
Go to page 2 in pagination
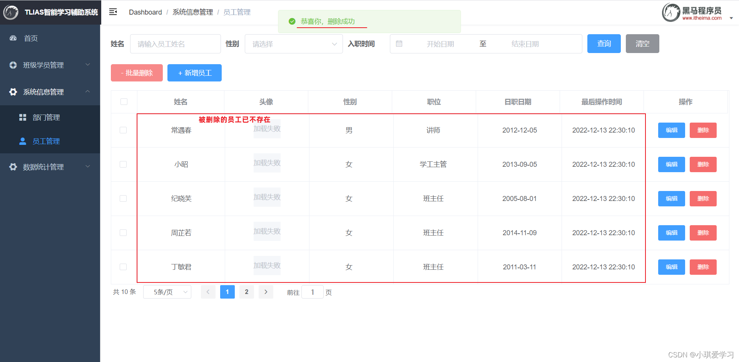pyautogui.click(x=247, y=292)
